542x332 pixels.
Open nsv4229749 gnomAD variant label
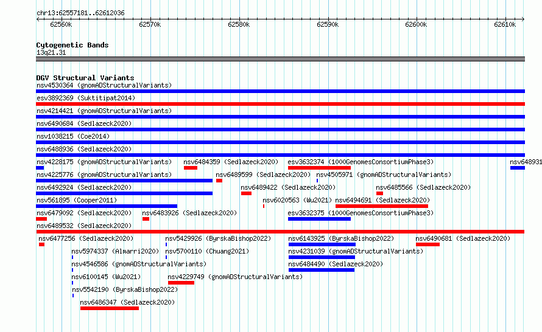click(235, 277)
